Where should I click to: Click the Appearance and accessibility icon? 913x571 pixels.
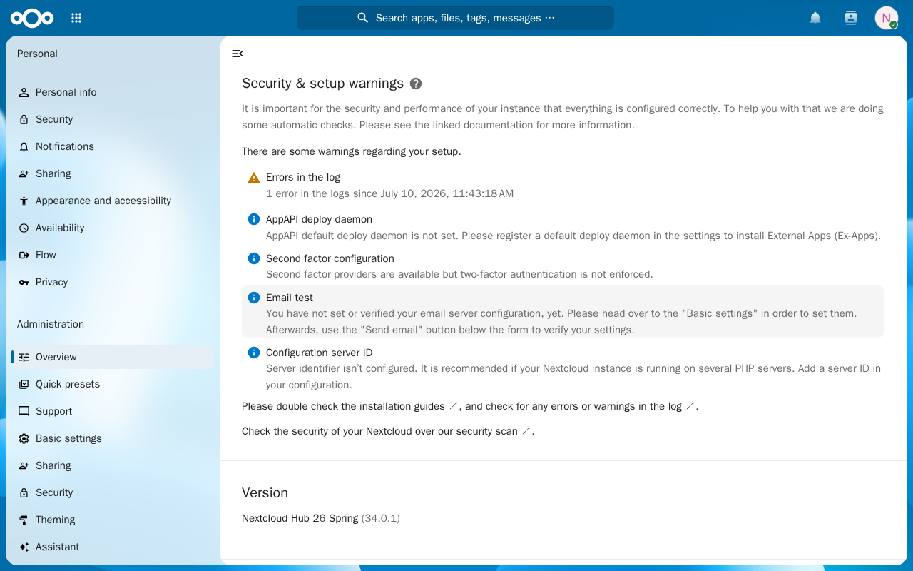24,201
